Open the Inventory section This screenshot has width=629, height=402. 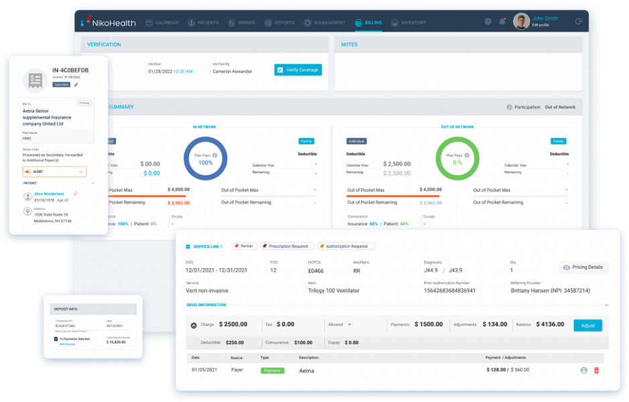[x=409, y=23]
